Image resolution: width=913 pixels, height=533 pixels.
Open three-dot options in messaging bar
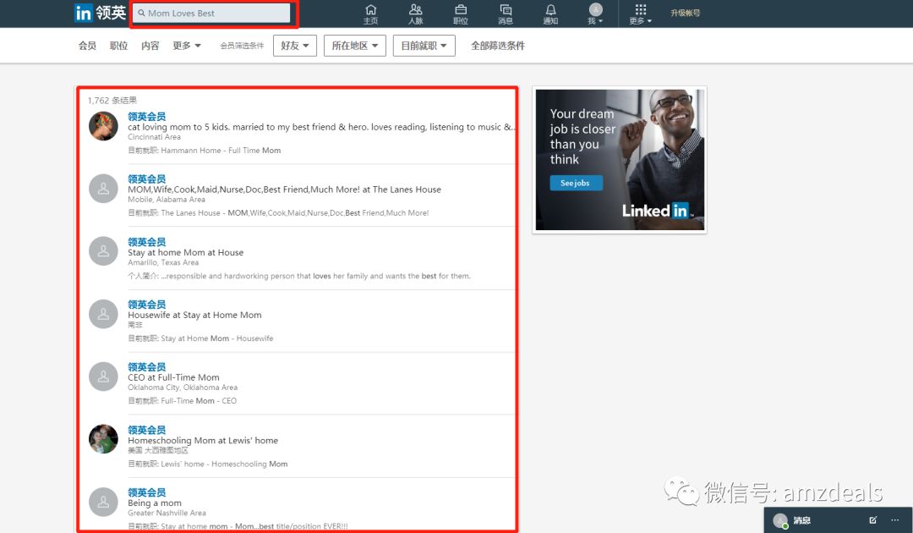895,519
